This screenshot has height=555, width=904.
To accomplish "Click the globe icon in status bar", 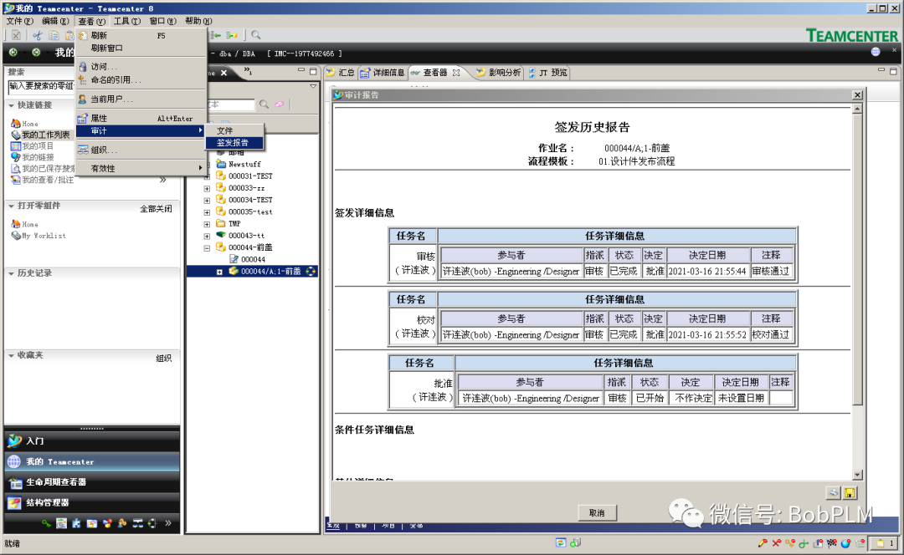I will pos(845,543).
